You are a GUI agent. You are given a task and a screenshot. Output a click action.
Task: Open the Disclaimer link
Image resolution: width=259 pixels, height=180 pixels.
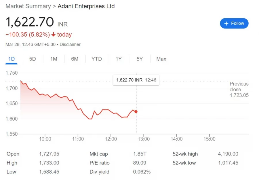click(x=70, y=45)
